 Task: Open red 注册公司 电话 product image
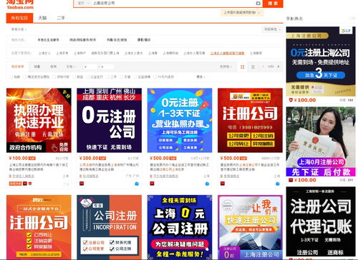(250, 120)
